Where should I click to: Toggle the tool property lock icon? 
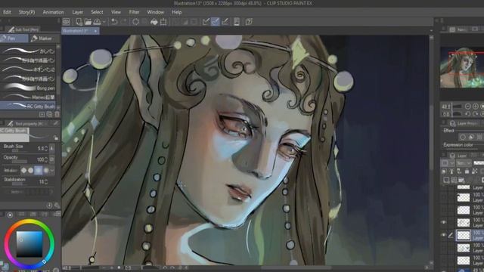tap(55, 138)
